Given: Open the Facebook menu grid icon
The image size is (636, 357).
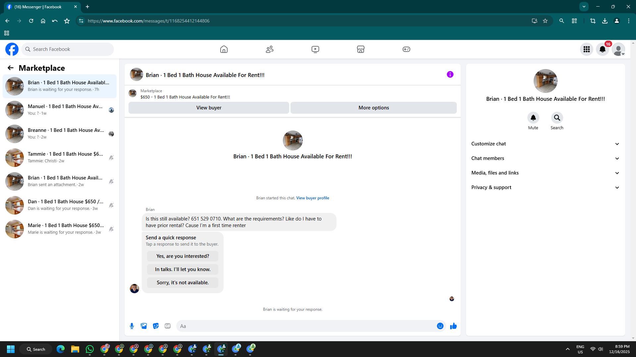Looking at the screenshot, I should pyautogui.click(x=587, y=49).
